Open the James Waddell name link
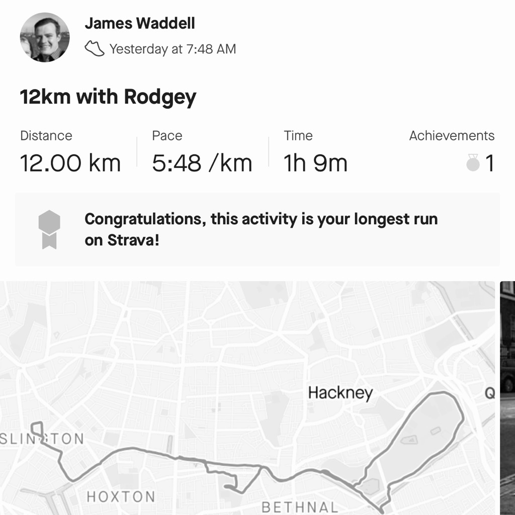Image resolution: width=515 pixels, height=515 pixels. 140,23
